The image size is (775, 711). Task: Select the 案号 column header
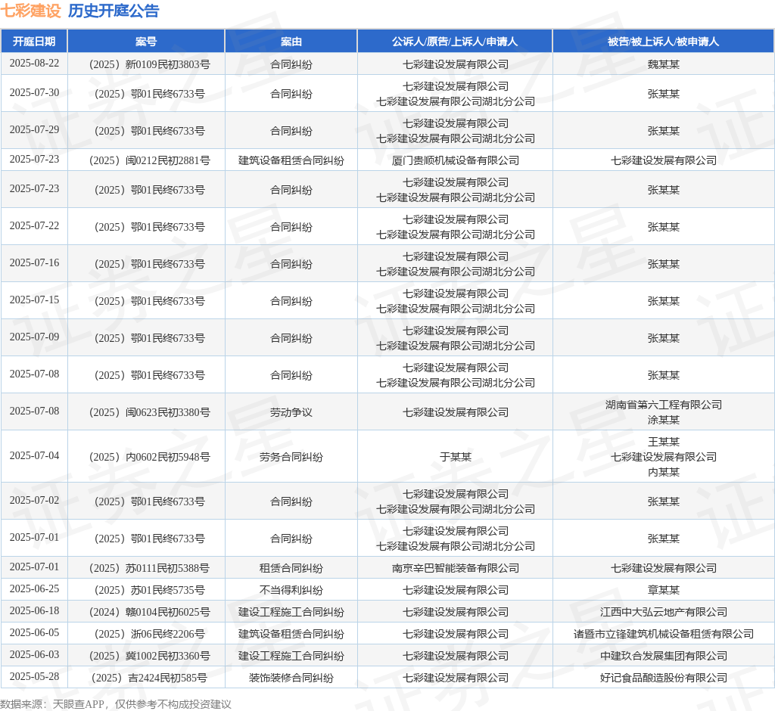(x=146, y=41)
